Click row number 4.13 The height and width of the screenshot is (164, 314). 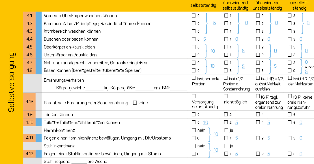[x=29, y=101]
